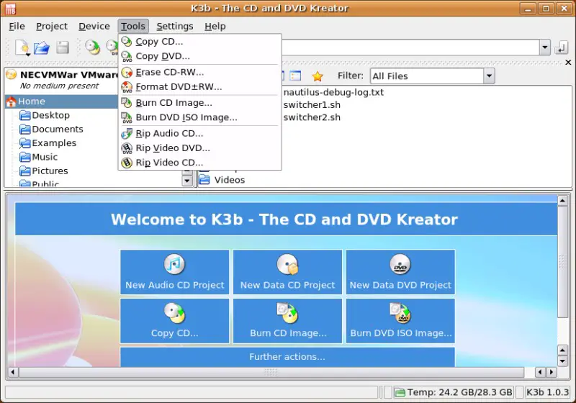The image size is (576, 403).
Task: Choose Rip Video DVD... menu entry
Action: tap(199, 148)
